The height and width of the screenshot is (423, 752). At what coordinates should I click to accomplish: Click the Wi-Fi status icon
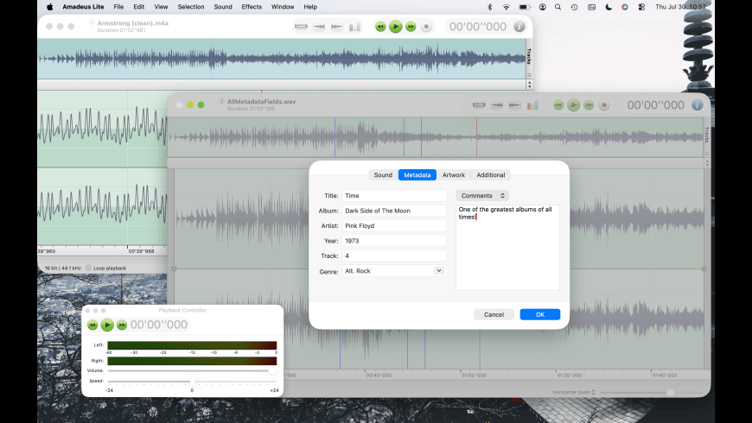506,7
